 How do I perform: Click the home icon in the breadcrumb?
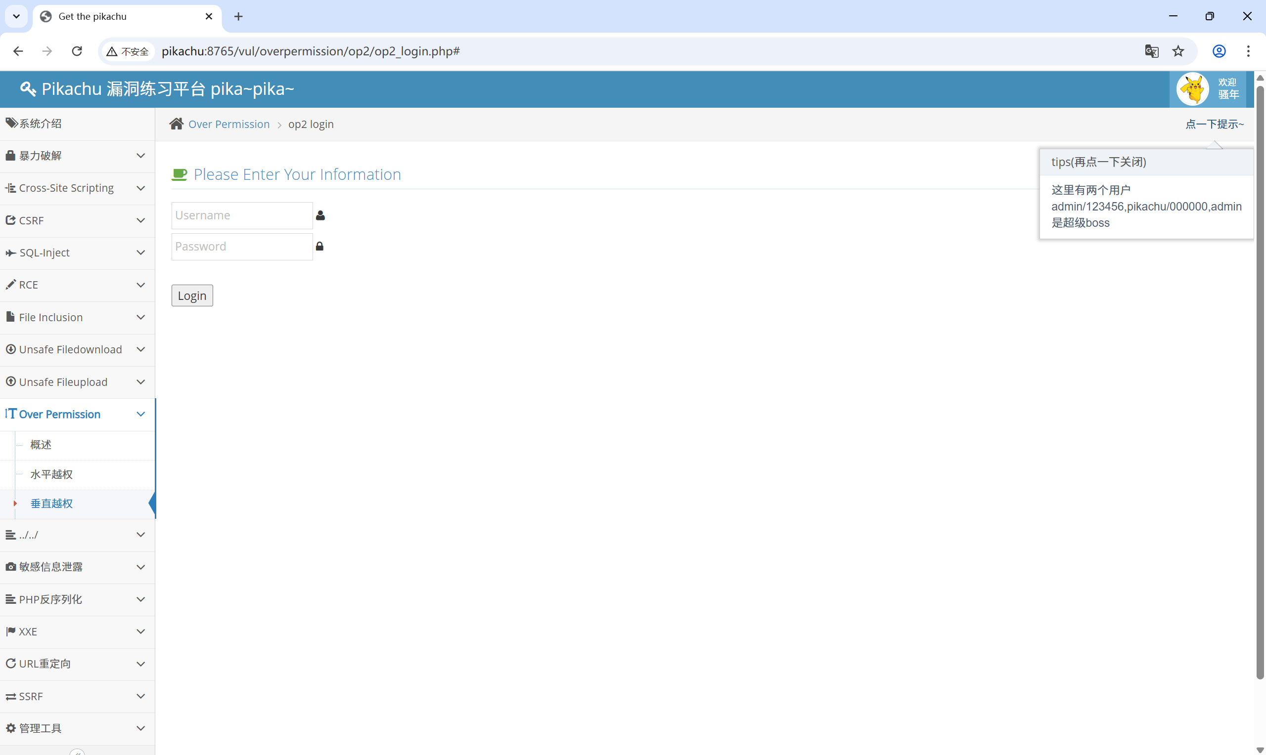pyautogui.click(x=176, y=124)
